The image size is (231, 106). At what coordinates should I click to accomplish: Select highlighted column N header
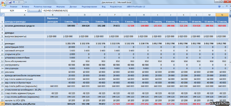coord(222,15)
